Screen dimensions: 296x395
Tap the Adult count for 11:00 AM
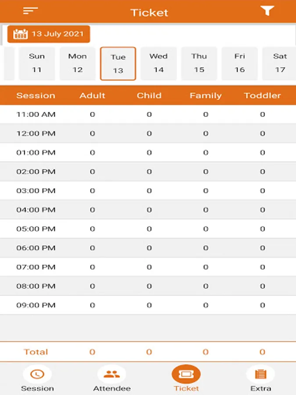pos(93,115)
